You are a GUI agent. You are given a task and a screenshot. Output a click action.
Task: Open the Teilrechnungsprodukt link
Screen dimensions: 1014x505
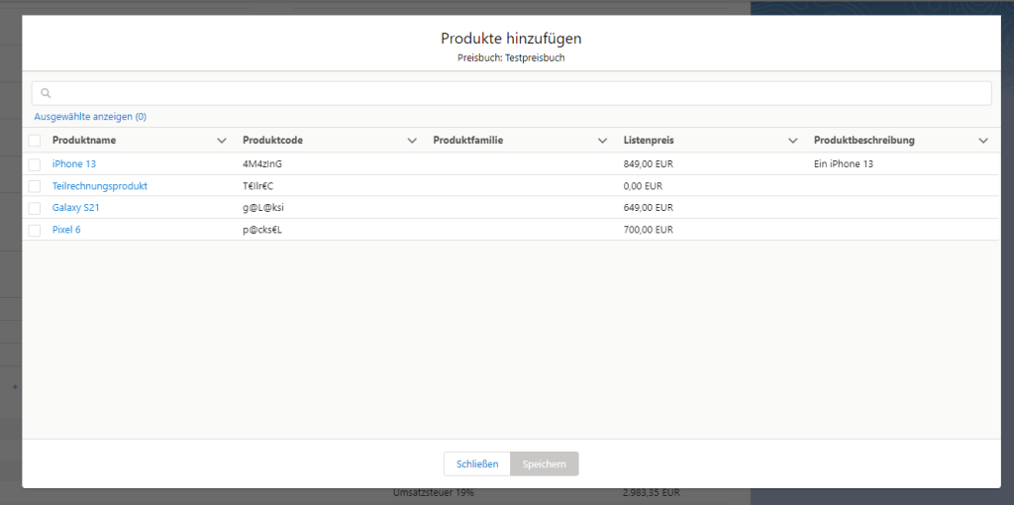click(100, 186)
